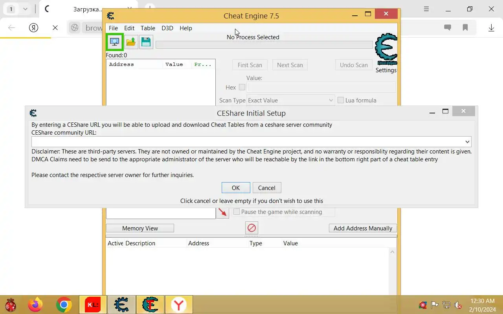
Task: Open Memory View
Action: pos(140,228)
